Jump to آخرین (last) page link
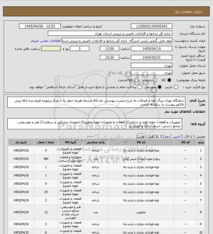 click(176, 136)
